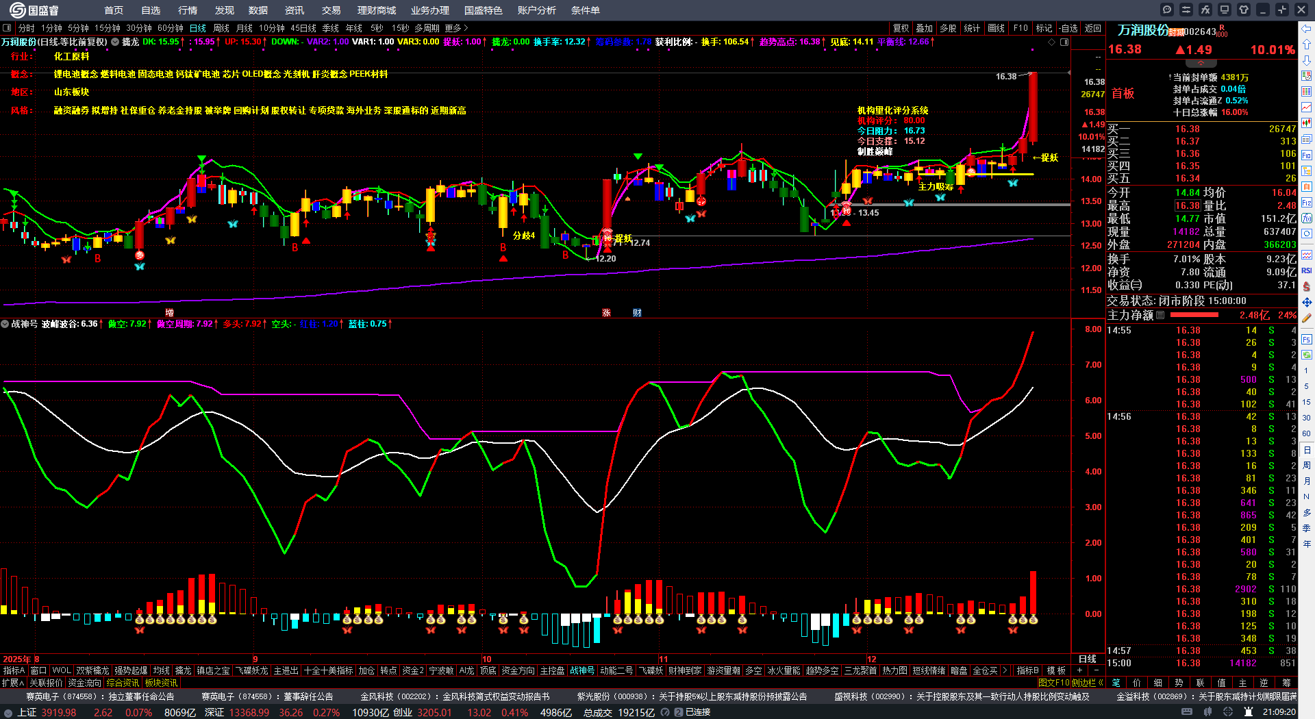Viewport: 1315px width, 719px height.
Task: Click the crosshair target icon in status bar
Action: coord(1228,712)
